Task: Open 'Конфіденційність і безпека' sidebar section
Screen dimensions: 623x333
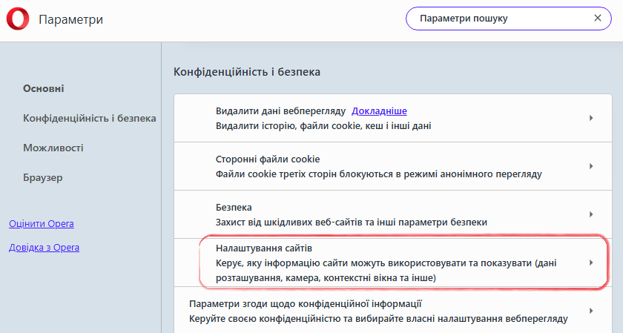Action: (89, 119)
